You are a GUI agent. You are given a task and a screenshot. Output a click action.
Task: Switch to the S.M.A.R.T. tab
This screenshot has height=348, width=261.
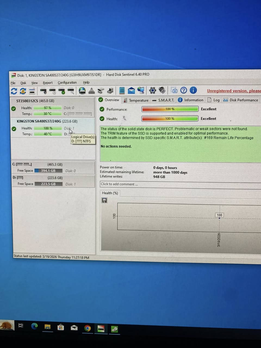[165, 100]
